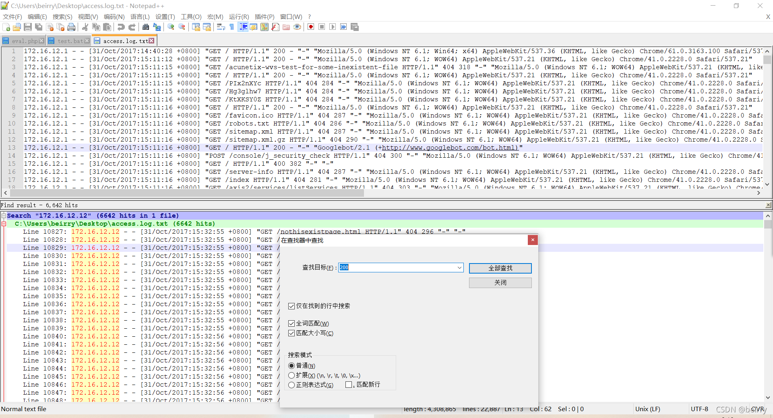This screenshot has height=418, width=773.
Task: Select the Normal search mode radio
Action: 291,366
